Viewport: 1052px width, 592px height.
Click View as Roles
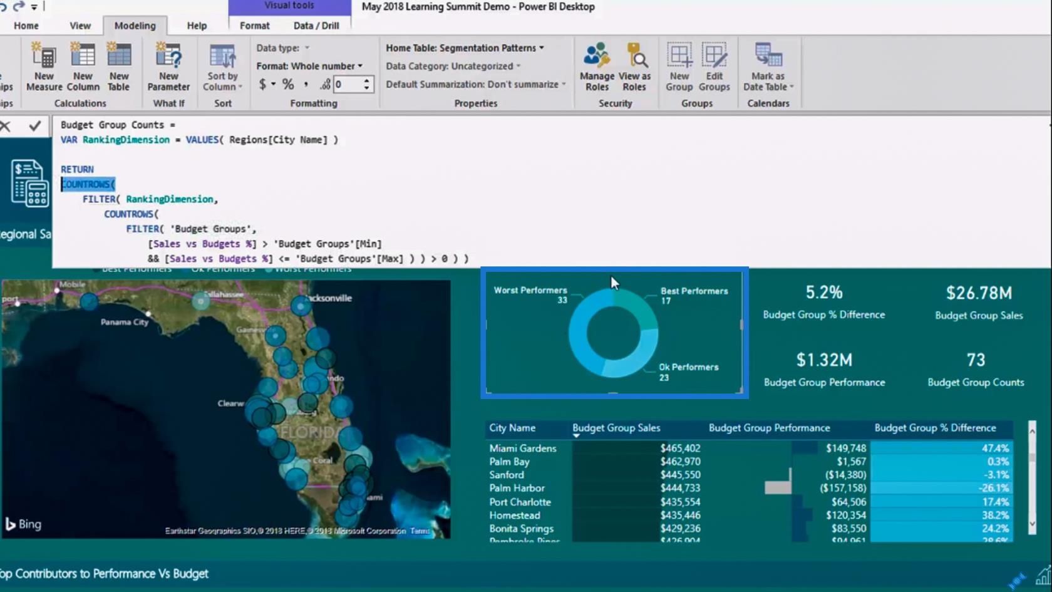[634, 66]
